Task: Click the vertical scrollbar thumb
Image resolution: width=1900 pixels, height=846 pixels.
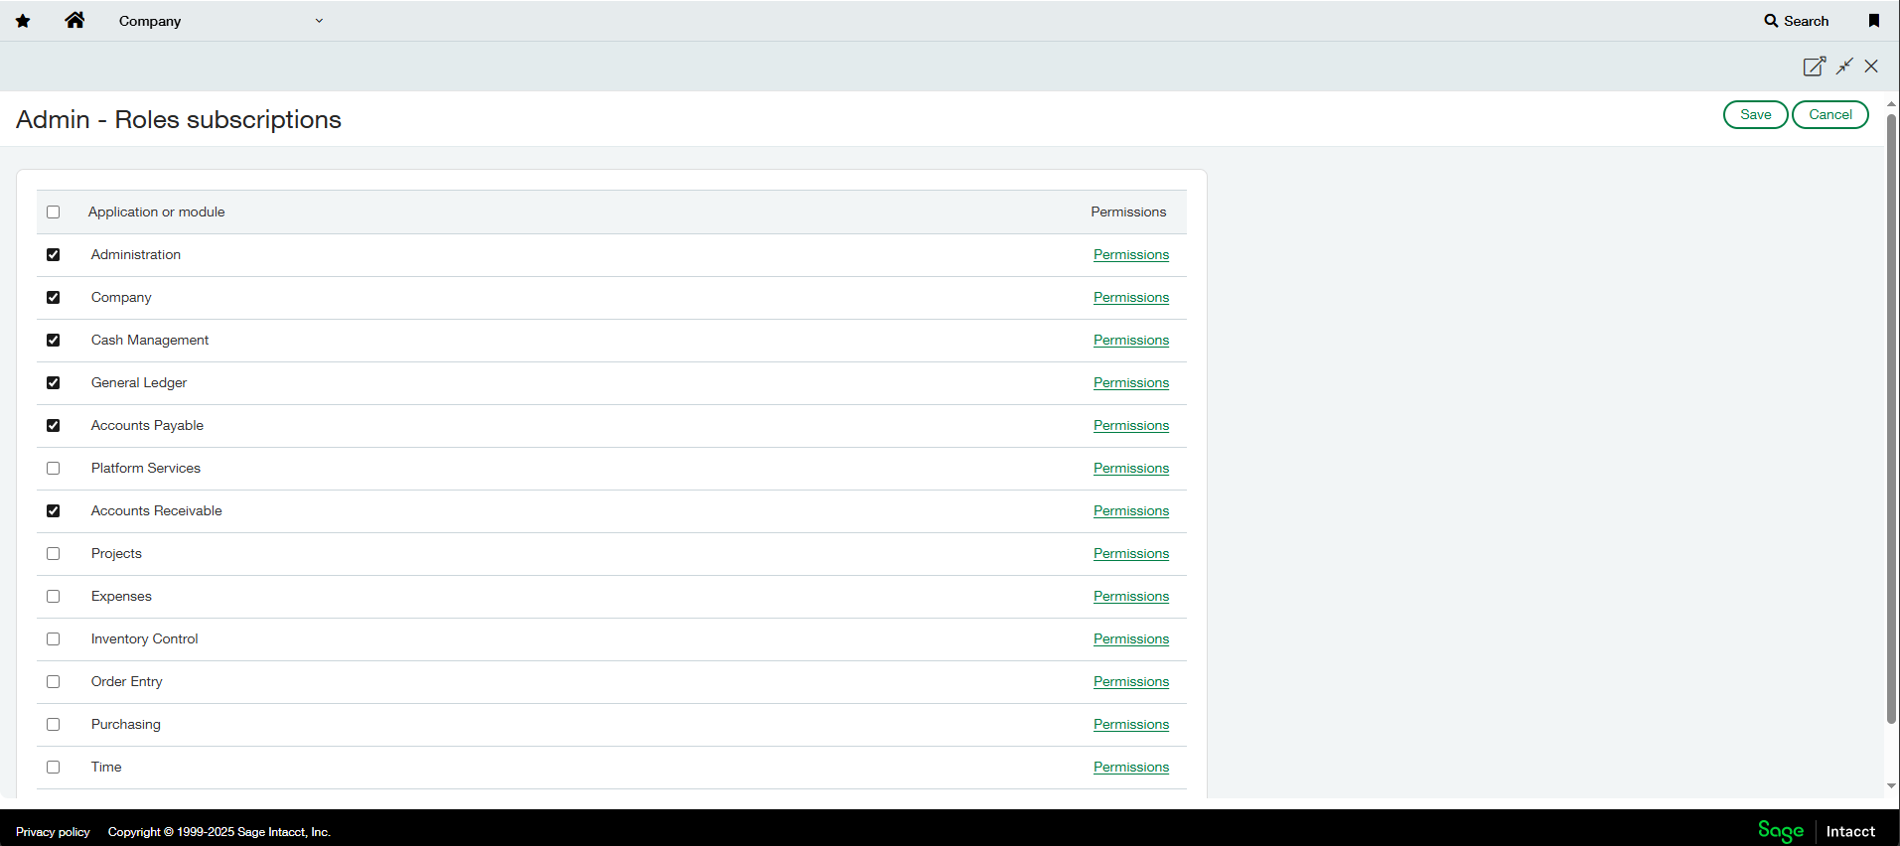Action: point(1891,417)
